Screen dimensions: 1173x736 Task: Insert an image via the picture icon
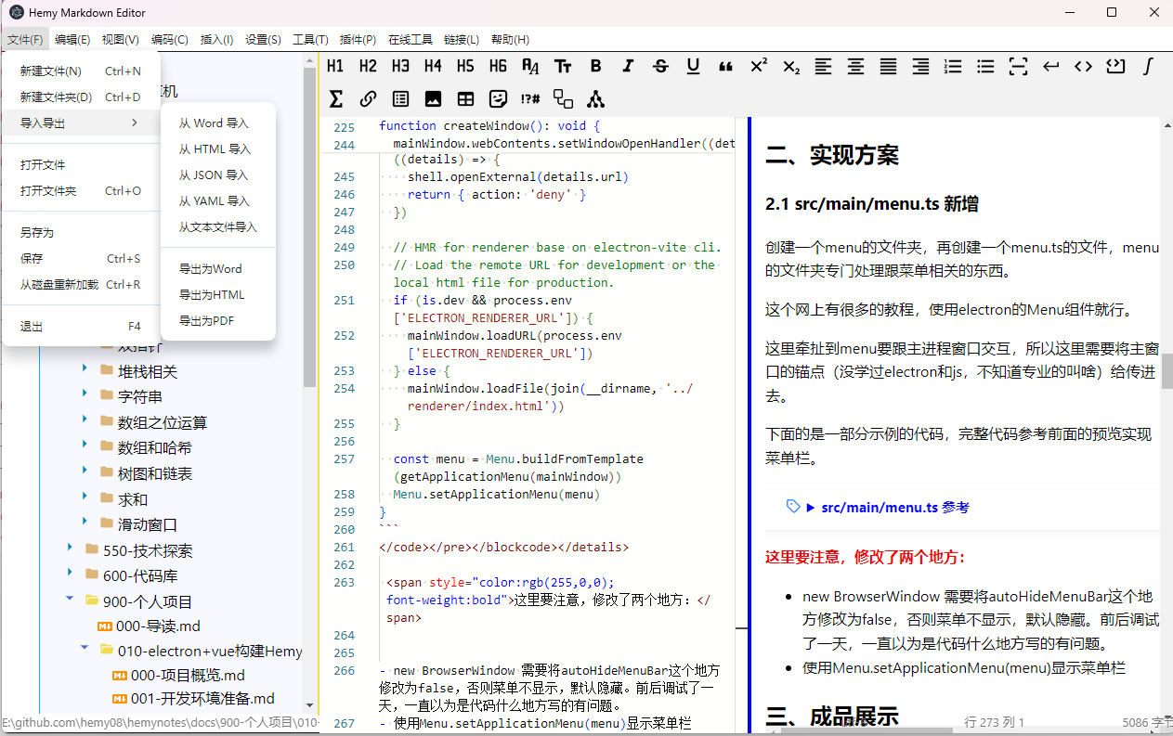433,98
